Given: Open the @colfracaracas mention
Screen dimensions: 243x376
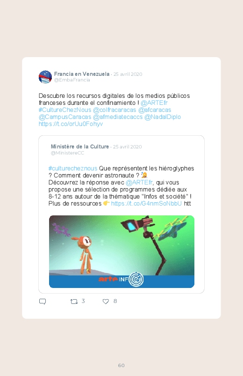Looking at the screenshot, I should 114,110.
